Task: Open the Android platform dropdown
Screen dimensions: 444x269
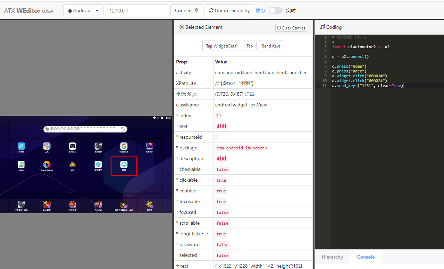Action: coord(83,10)
